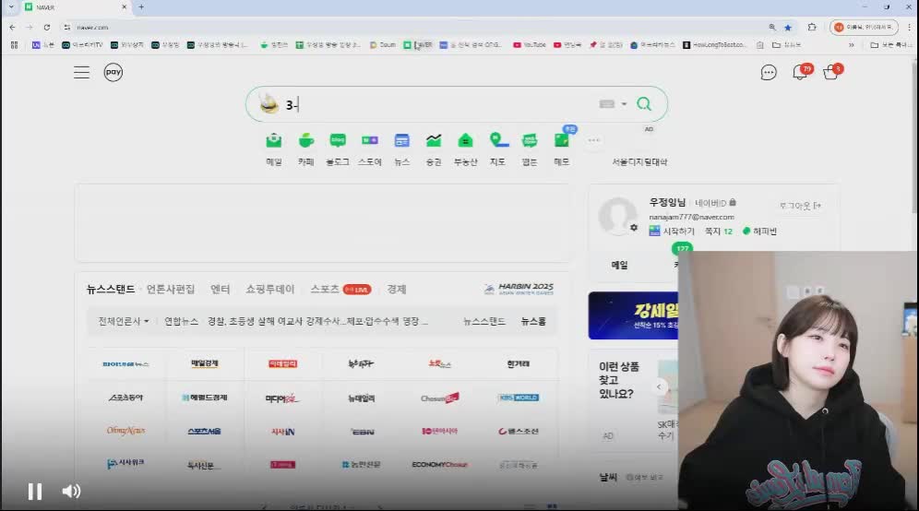Open the 시사IN press logo
This screenshot has width=919, height=511.
(x=283, y=432)
